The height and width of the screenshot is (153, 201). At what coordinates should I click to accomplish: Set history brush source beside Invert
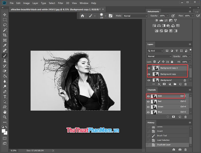click(148, 131)
